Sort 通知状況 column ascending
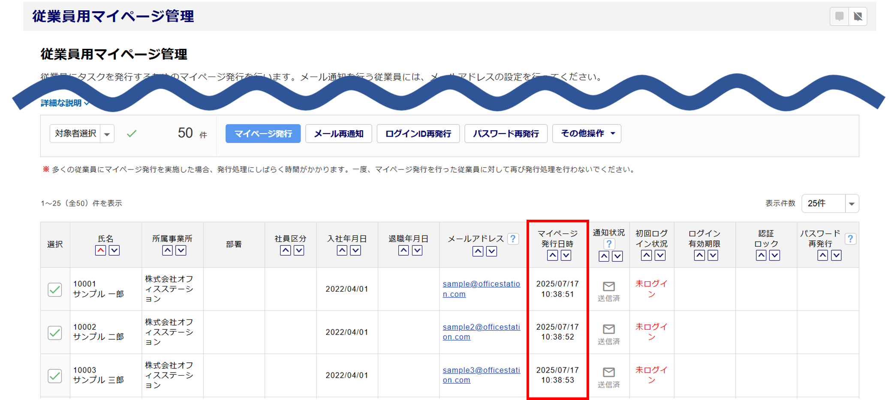Viewport: 891px width, 400px height. point(604,257)
